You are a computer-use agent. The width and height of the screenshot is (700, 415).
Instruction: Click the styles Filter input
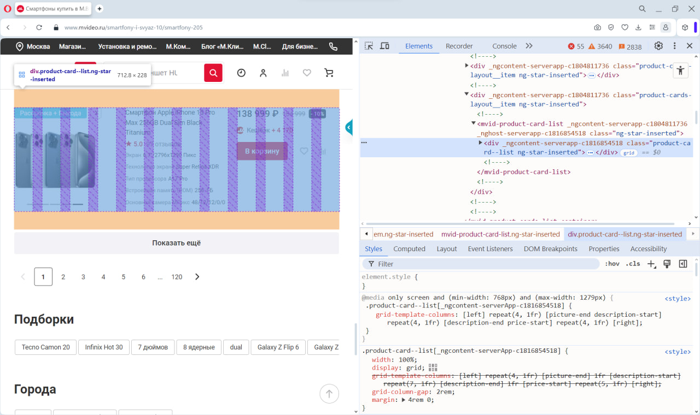[481, 264]
